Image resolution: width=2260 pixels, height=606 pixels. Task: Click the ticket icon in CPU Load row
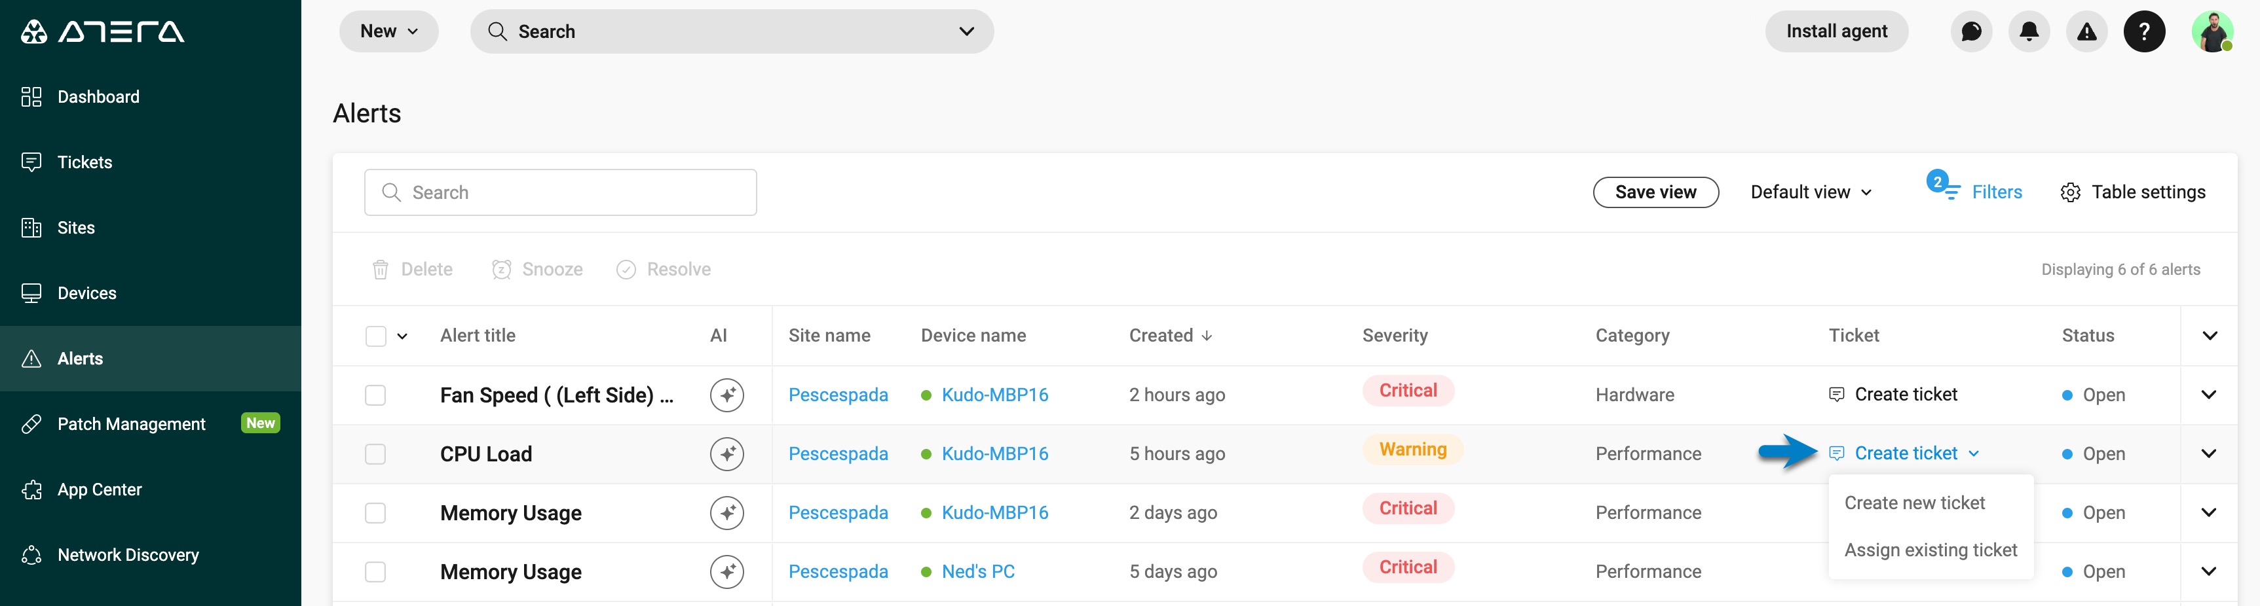click(1836, 454)
